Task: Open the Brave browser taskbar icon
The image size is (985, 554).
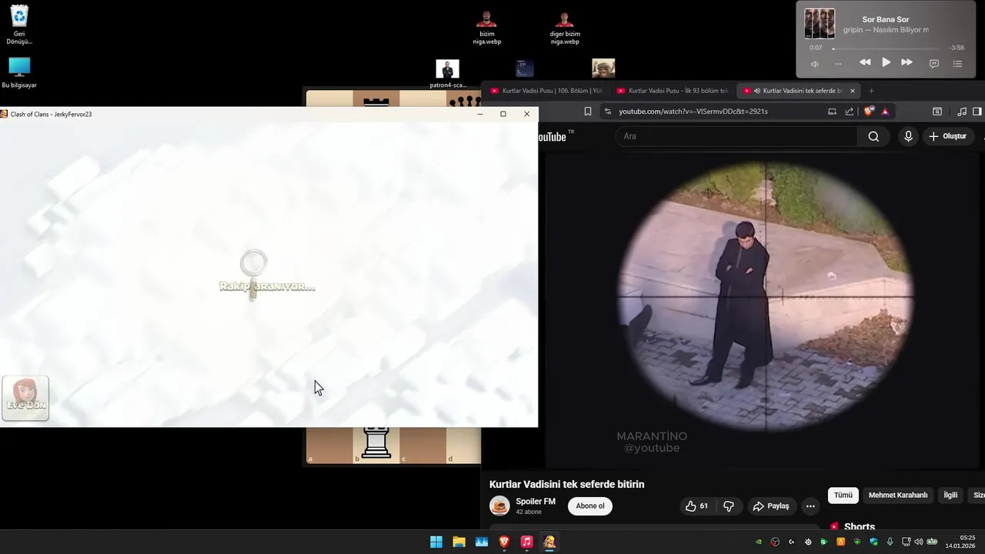Action: pos(504,542)
